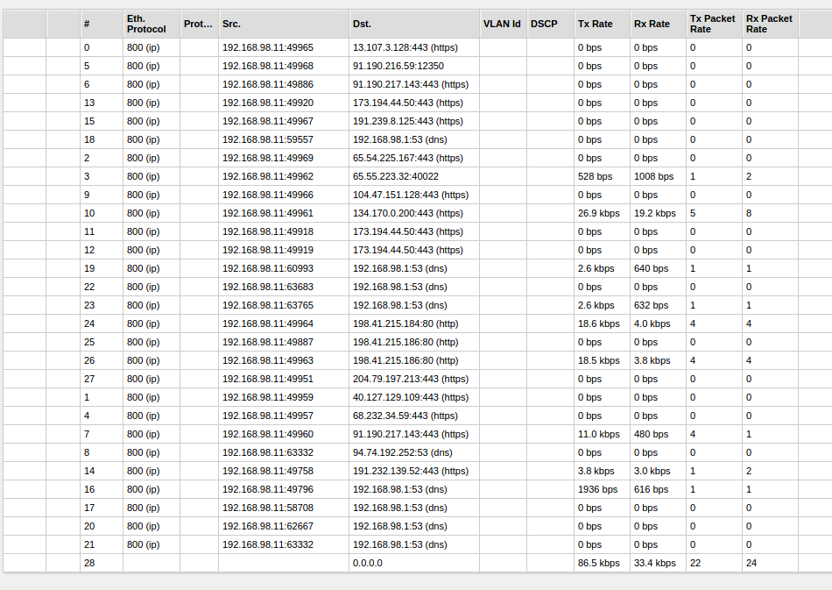The width and height of the screenshot is (832, 590).
Task: Sort by Tx Rate column header
Action: 602,24
